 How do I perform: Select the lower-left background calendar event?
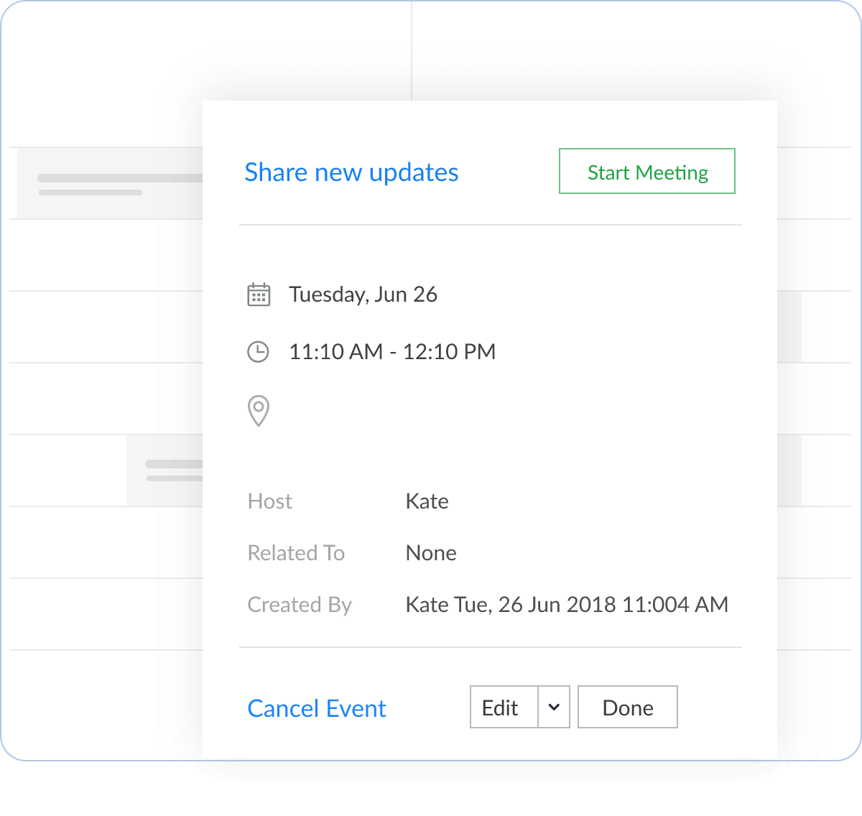[x=164, y=470]
